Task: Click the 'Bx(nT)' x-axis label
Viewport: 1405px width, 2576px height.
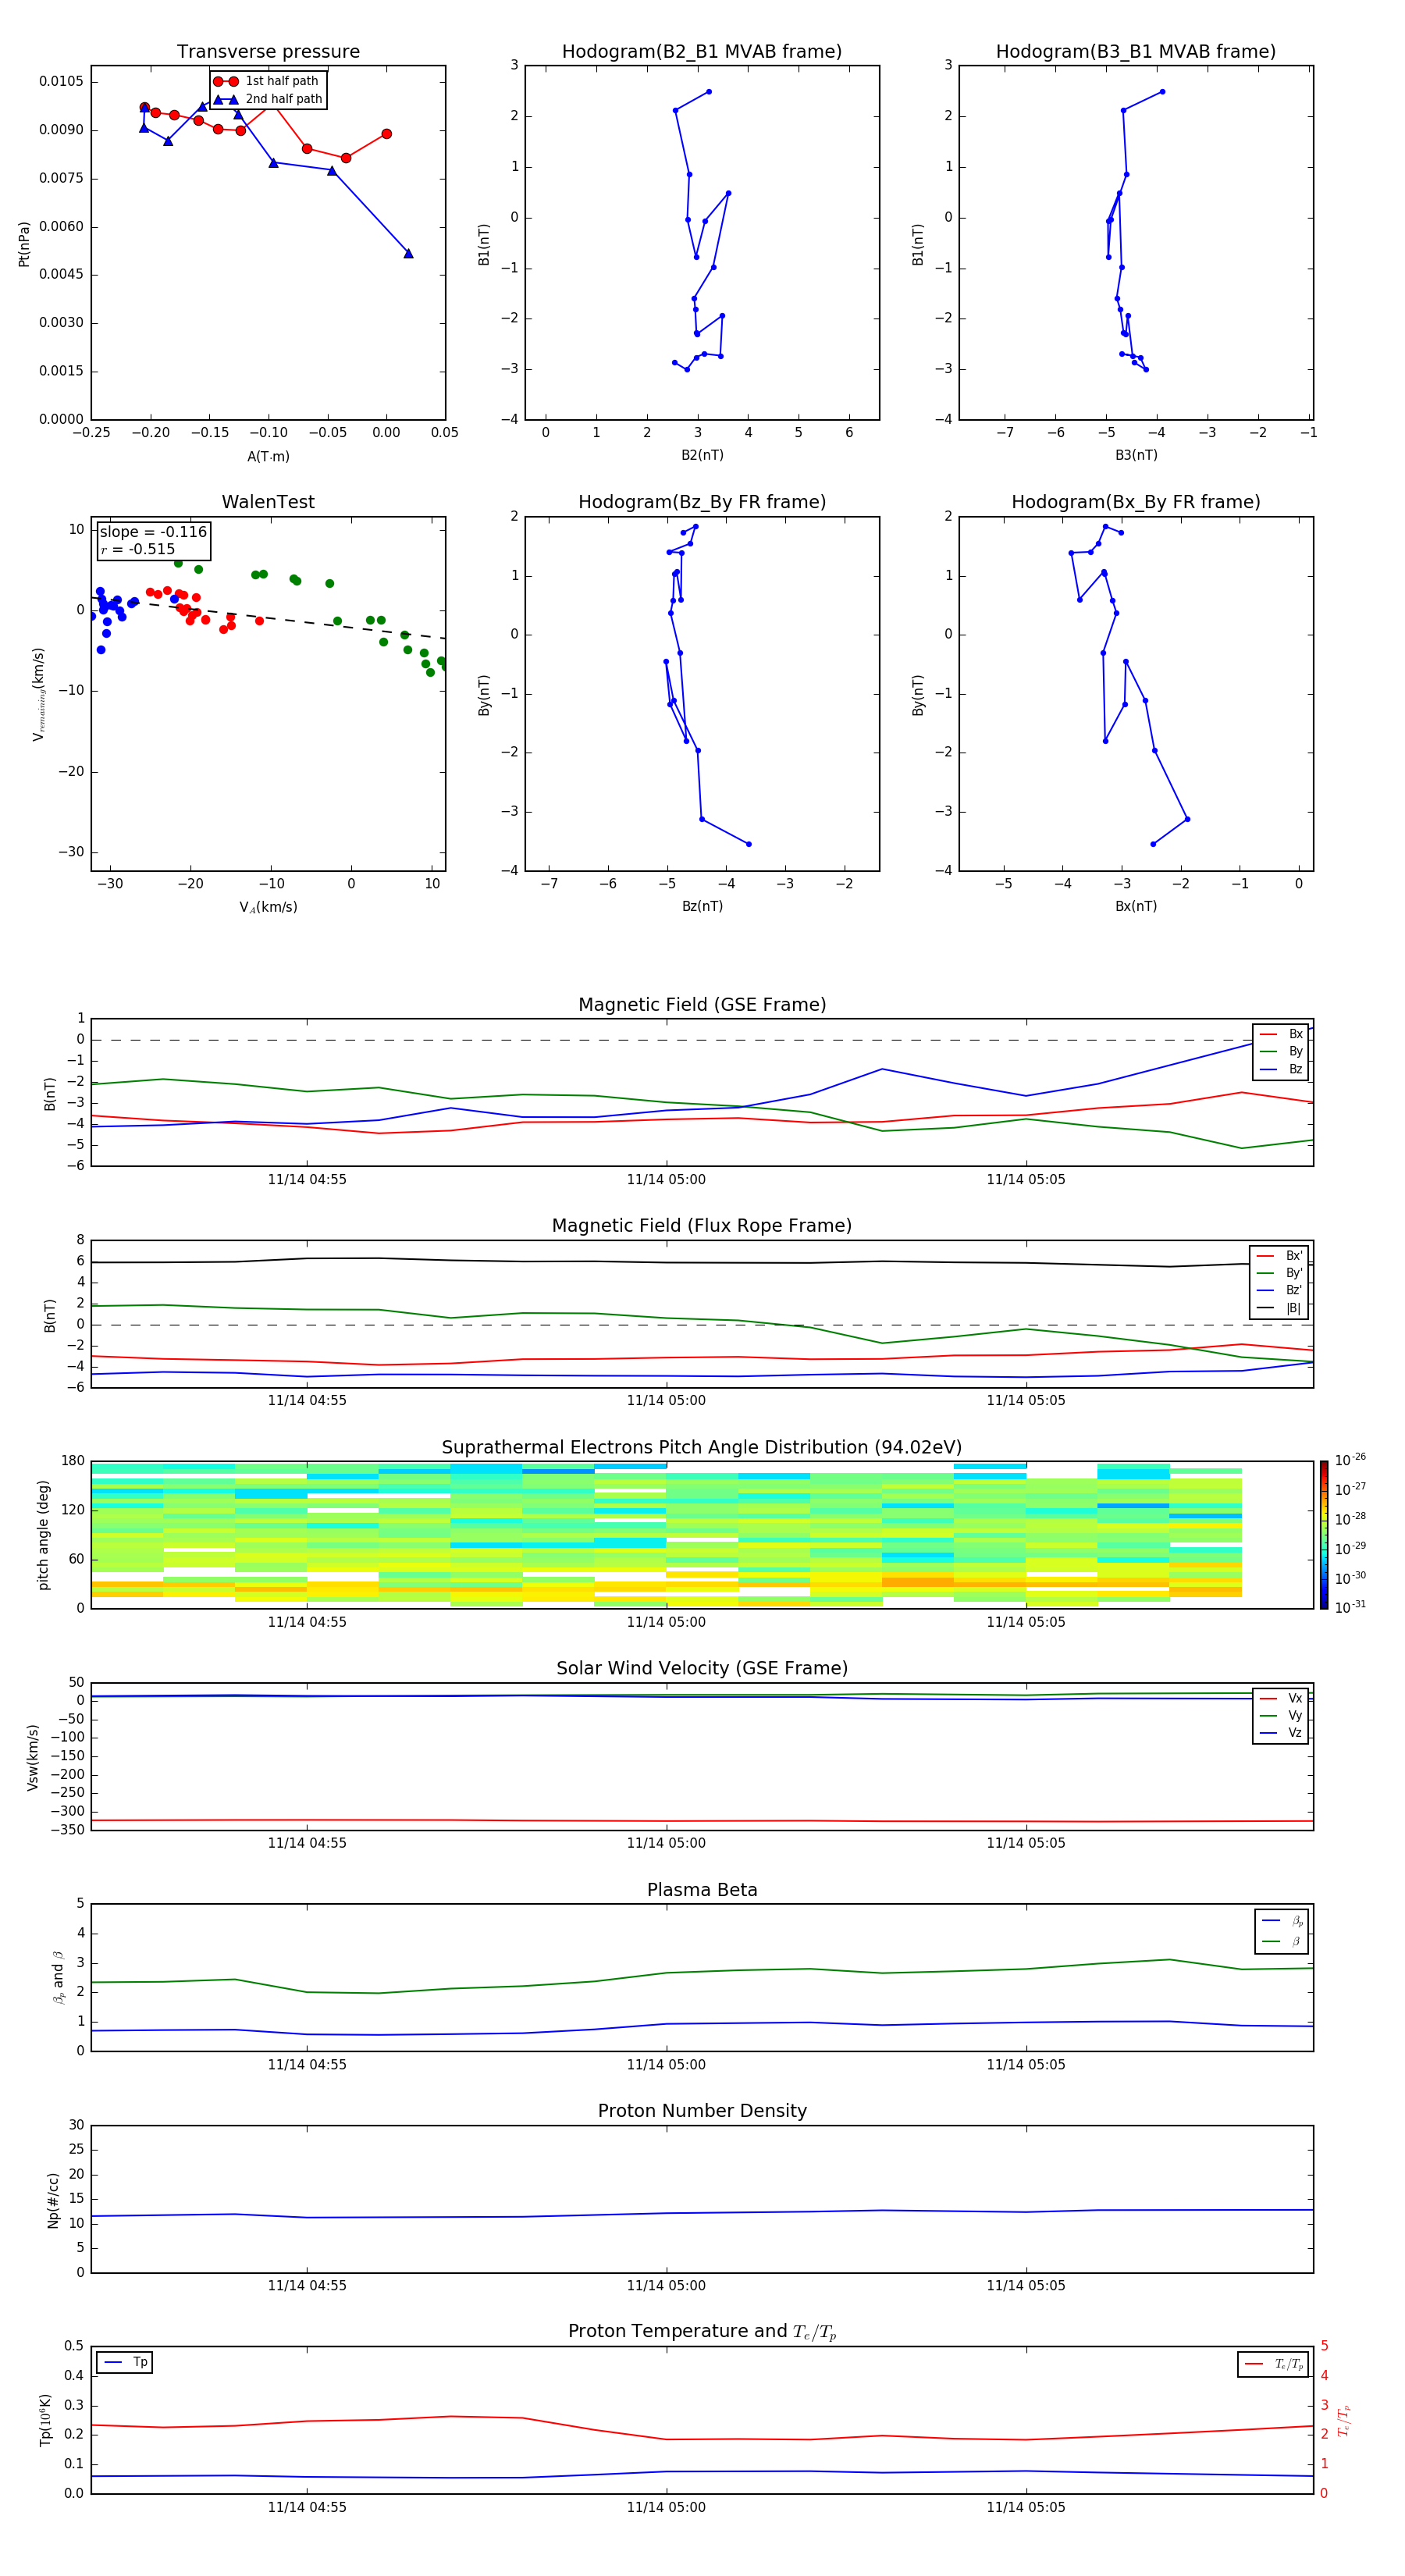Action: (x=1136, y=906)
